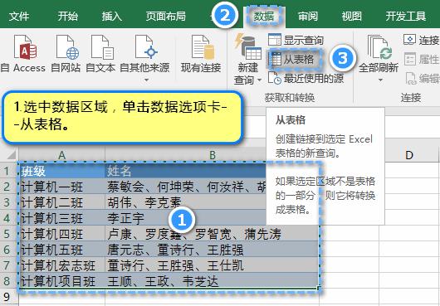Click cell 王顺、王政、韦芝达
Screen dimensions: 440x306
tap(213, 281)
